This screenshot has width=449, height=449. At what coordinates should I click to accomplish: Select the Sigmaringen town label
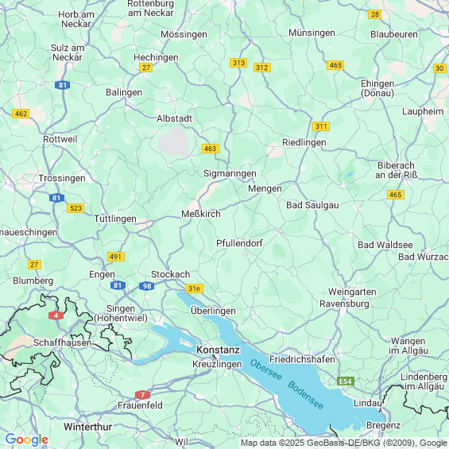(x=230, y=173)
